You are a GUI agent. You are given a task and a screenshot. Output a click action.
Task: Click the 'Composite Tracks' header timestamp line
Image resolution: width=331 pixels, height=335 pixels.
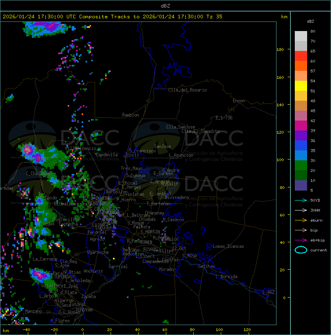pos(113,17)
